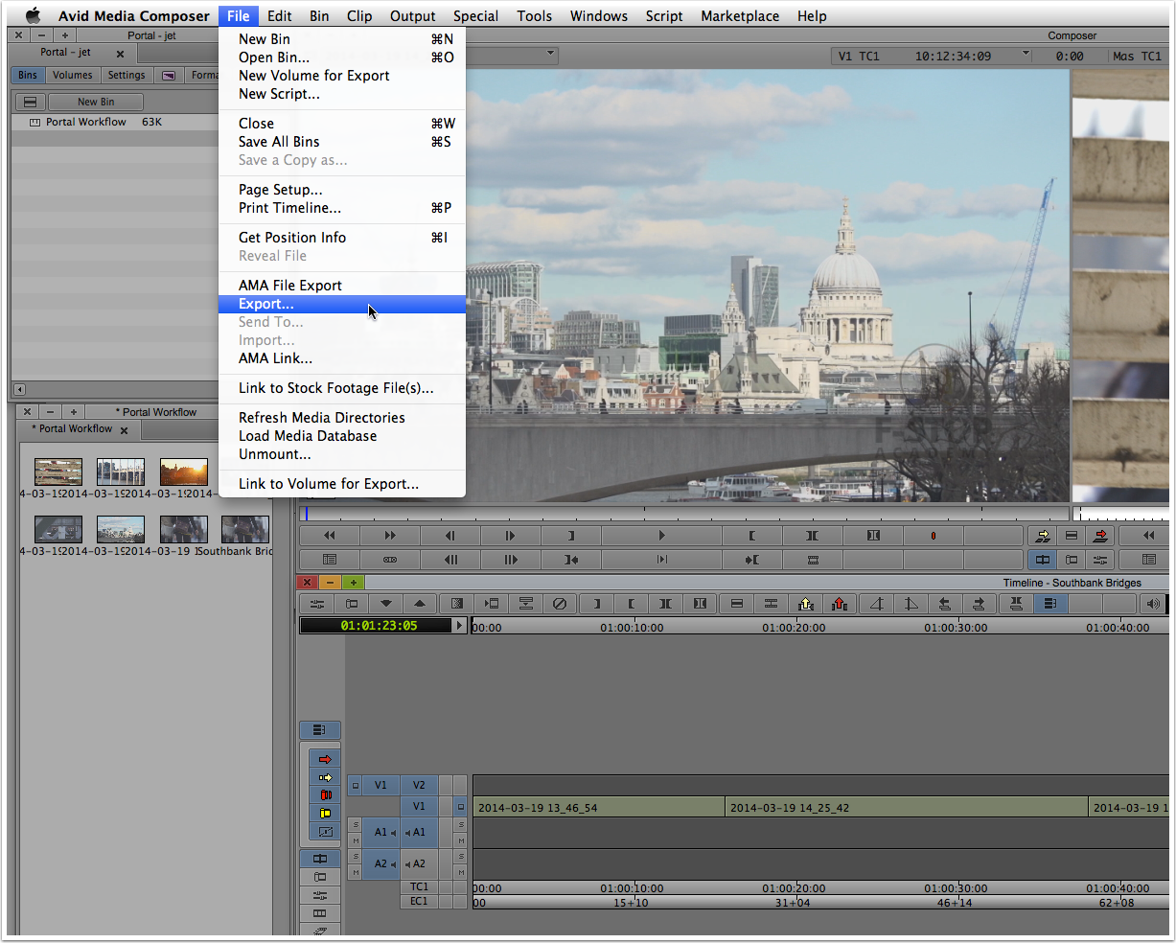Solo record track A1 with its S button
The height and width of the screenshot is (943, 1176).
(x=461, y=825)
